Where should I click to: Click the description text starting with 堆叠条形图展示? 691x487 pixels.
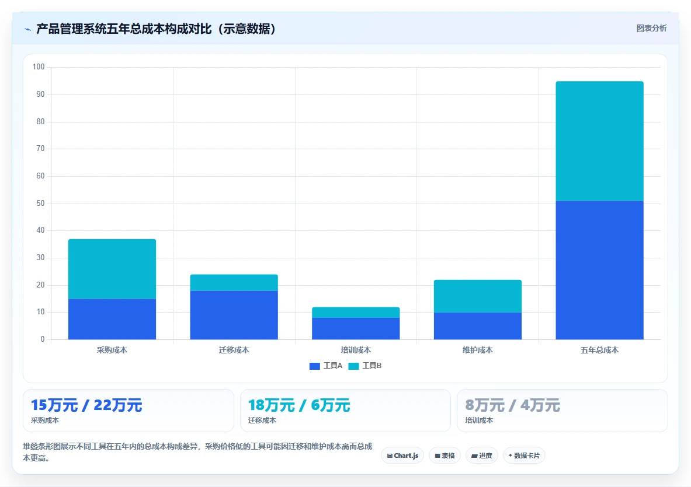click(197, 452)
